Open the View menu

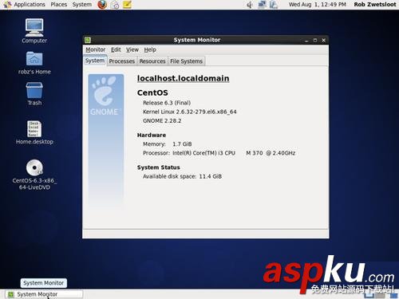132,49
